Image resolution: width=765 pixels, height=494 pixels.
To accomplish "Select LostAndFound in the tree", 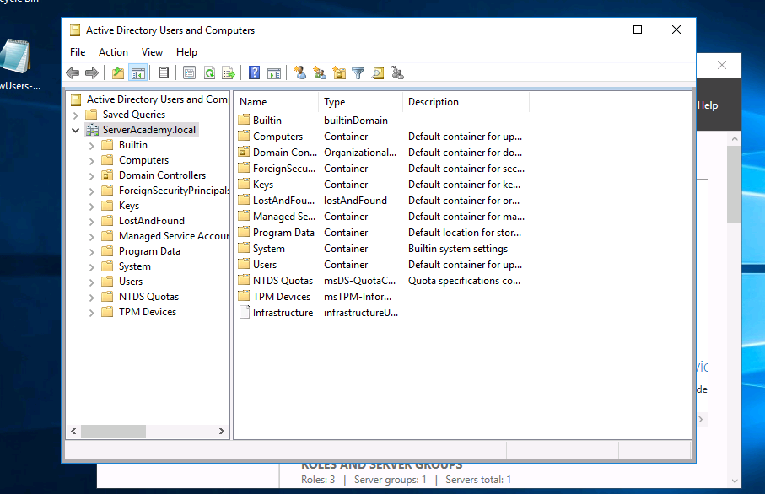I will [x=152, y=221].
